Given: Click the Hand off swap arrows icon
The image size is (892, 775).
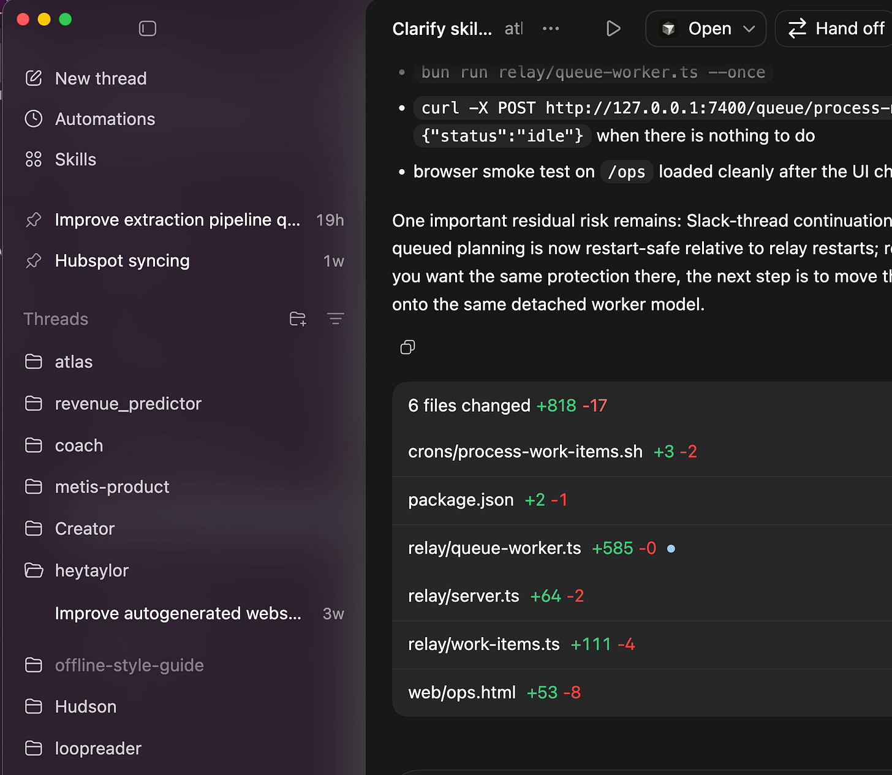Looking at the screenshot, I should coord(797,29).
